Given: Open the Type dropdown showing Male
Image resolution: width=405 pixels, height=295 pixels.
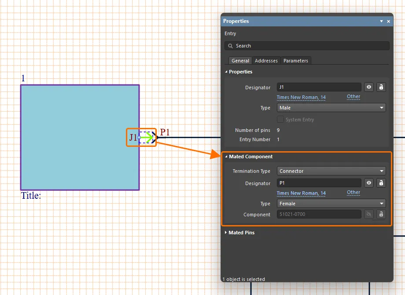Looking at the screenshot, I should [x=331, y=108].
